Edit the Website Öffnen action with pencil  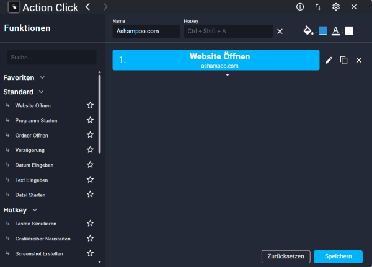click(x=329, y=60)
